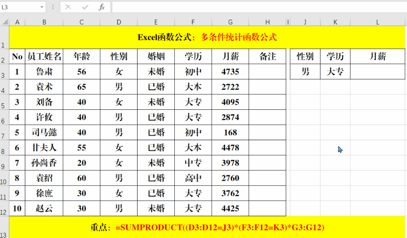Click salary cell '4095'
The height and width of the screenshot is (238, 407).
pos(230,102)
